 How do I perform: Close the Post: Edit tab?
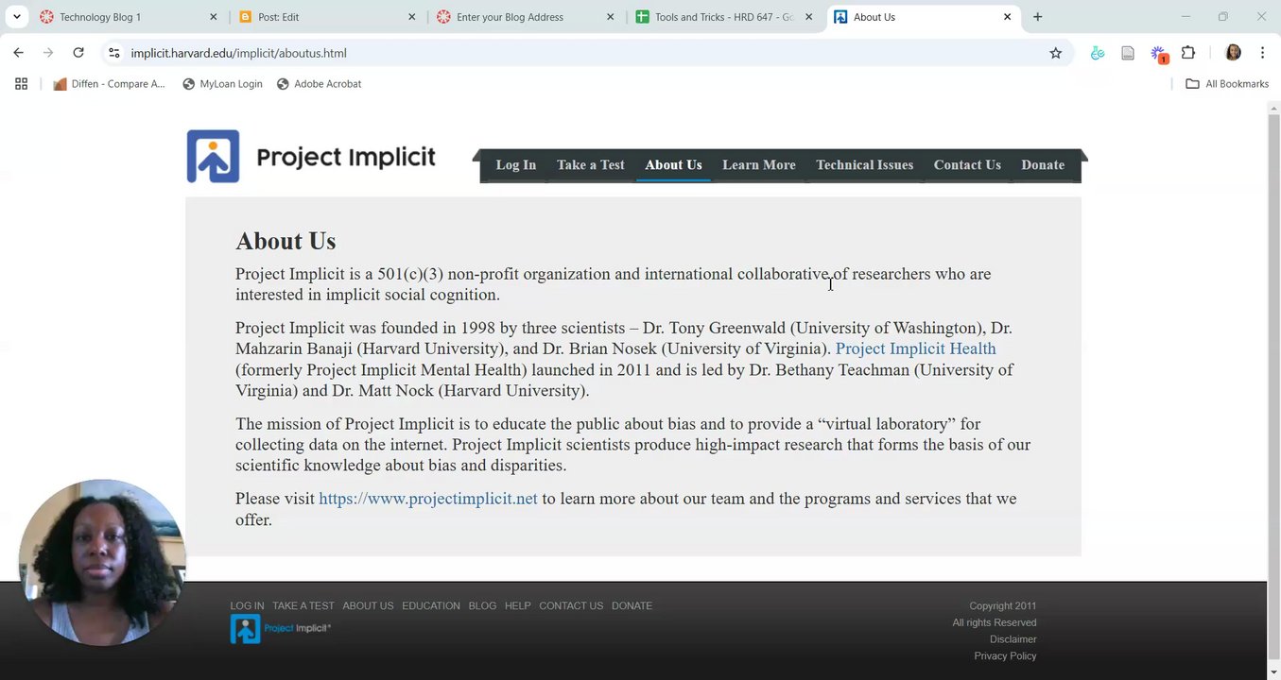[x=411, y=17]
